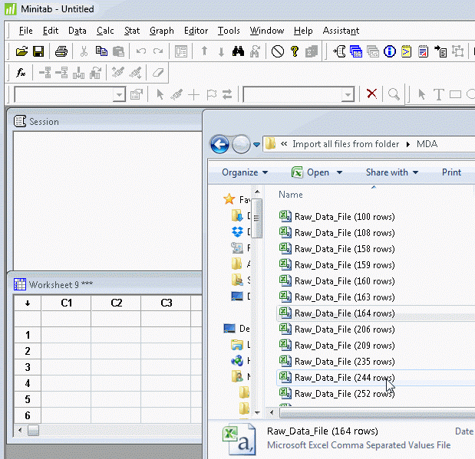Open the second toolbar combo box dropdown
The height and width of the screenshot is (459, 475).
[348, 95]
